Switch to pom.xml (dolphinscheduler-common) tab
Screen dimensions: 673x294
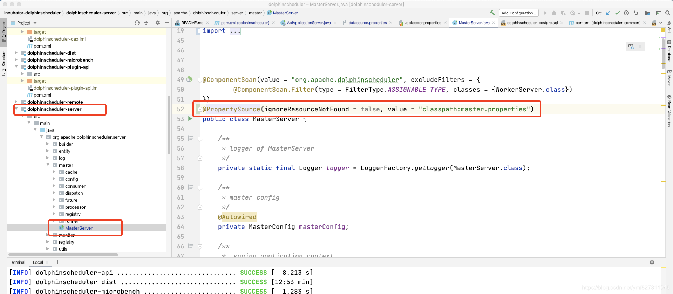tap(608, 23)
